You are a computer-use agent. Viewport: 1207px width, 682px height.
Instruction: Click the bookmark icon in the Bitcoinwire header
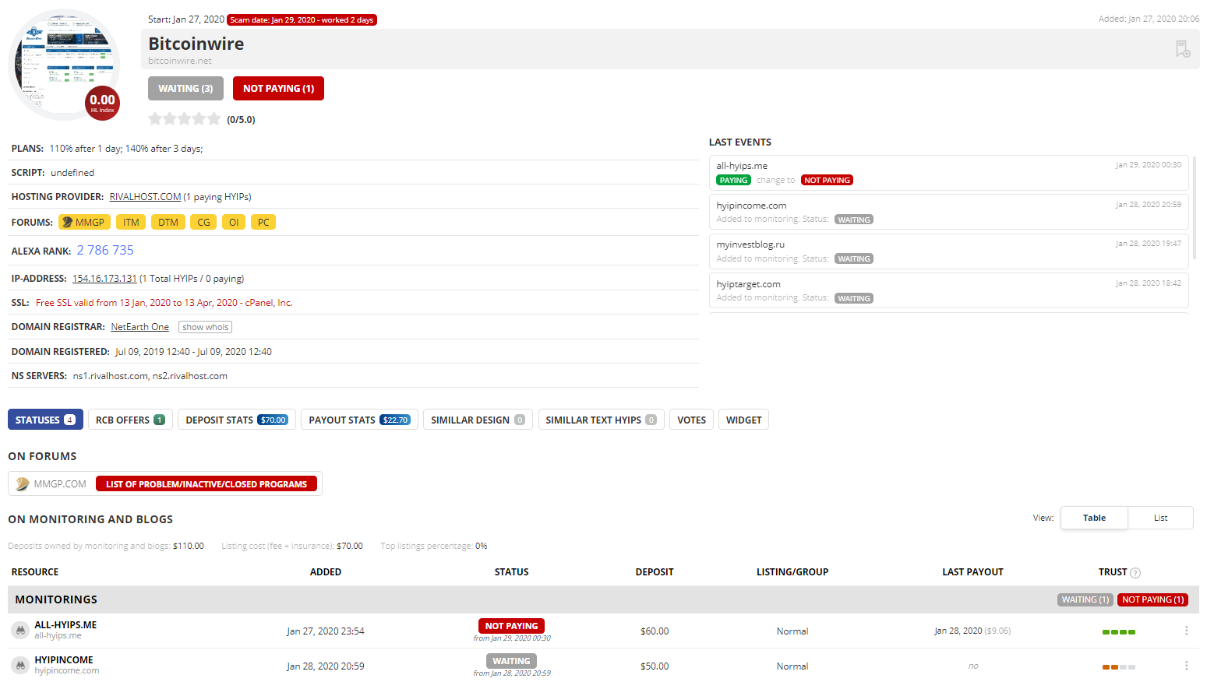pyautogui.click(x=1182, y=49)
